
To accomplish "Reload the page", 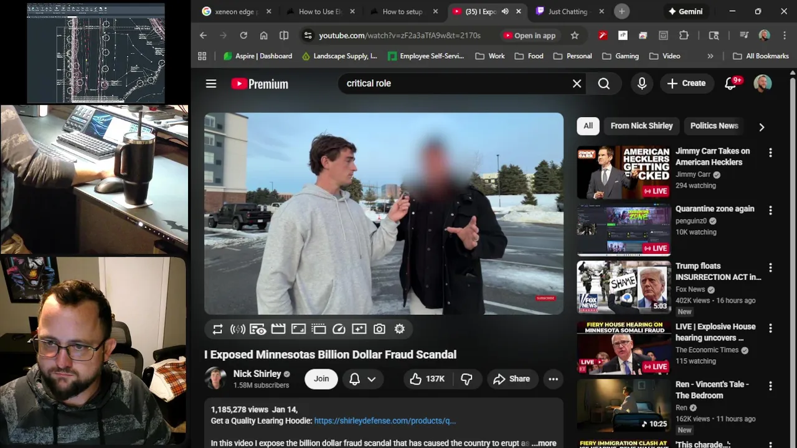I will click(x=243, y=35).
